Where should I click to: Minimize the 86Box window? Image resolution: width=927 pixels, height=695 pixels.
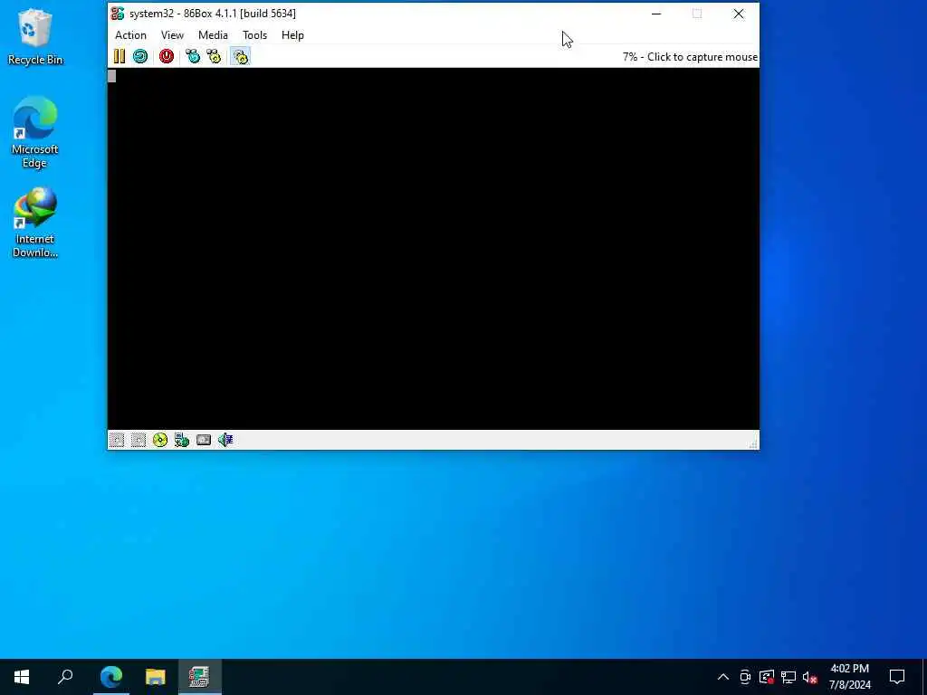pyautogui.click(x=656, y=14)
